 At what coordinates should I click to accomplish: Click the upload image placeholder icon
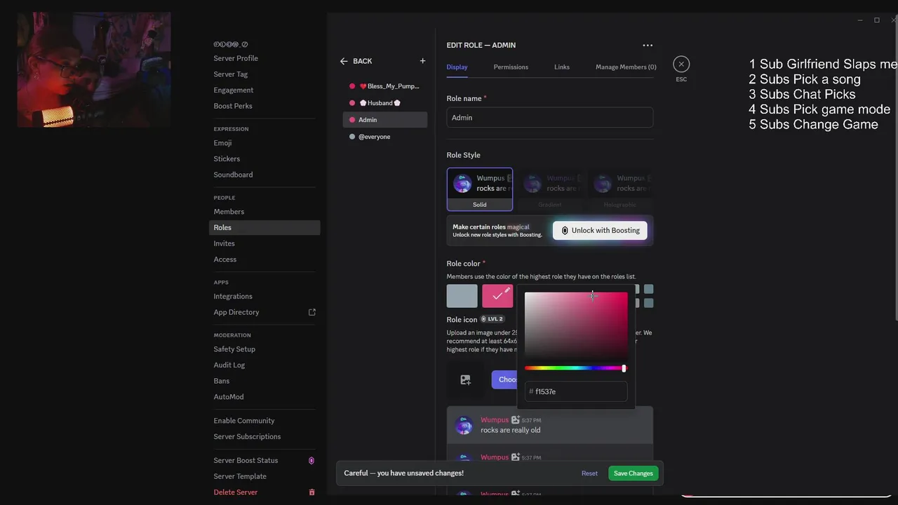tap(465, 379)
